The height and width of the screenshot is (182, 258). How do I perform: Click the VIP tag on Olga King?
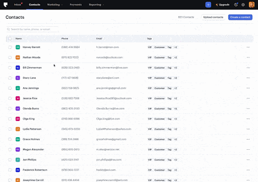coord(150,119)
